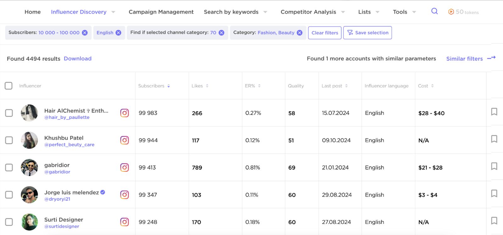
Task: Expand the Lists dropdown arrow
Action: pos(378,12)
